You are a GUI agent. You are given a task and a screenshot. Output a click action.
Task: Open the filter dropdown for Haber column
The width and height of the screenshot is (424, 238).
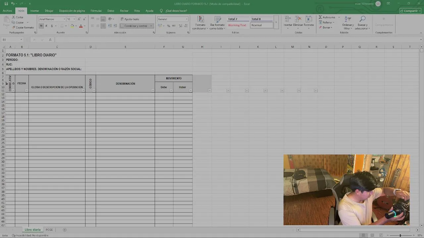190,91
